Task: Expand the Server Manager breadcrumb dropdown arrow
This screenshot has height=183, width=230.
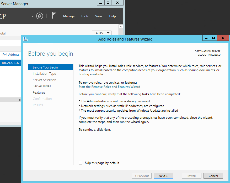Action: 33,16
